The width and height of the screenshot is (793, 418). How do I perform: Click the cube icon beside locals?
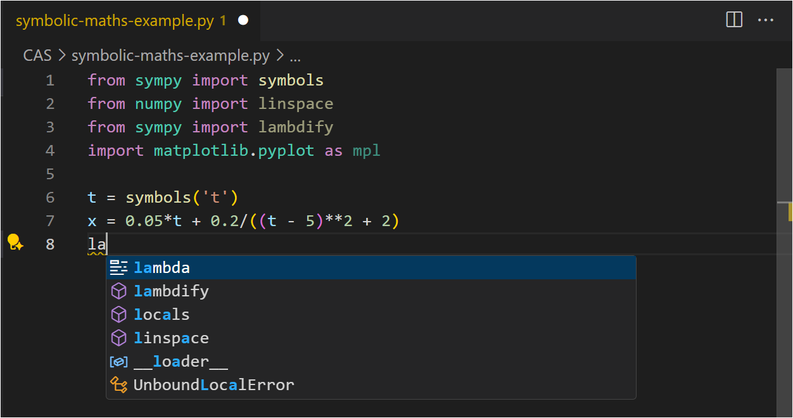click(x=118, y=315)
